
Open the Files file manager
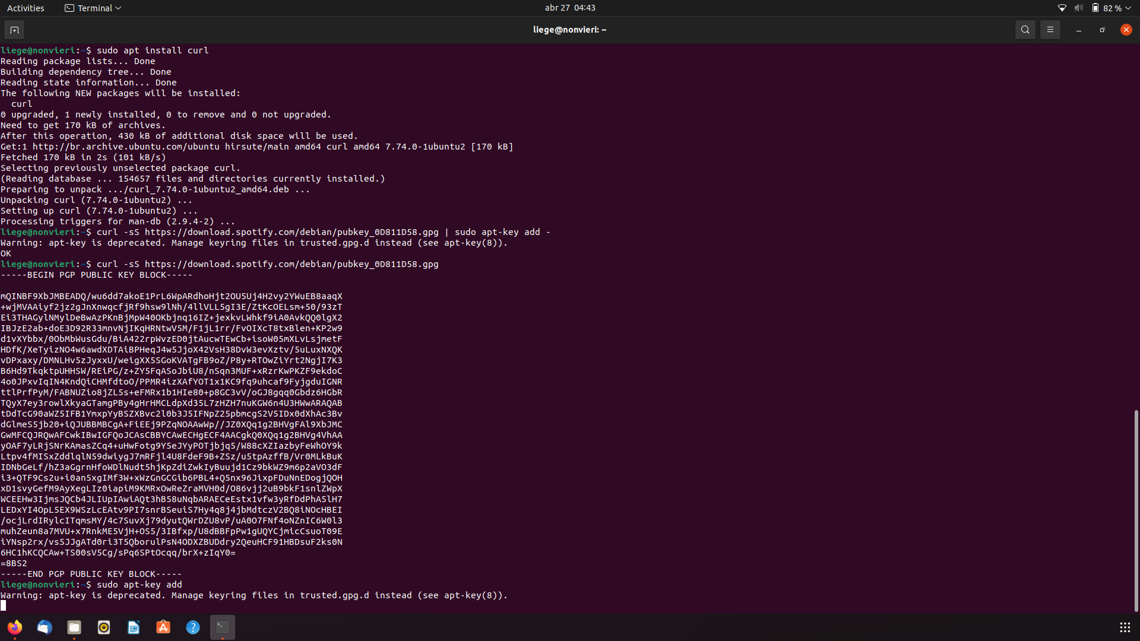coord(74,627)
